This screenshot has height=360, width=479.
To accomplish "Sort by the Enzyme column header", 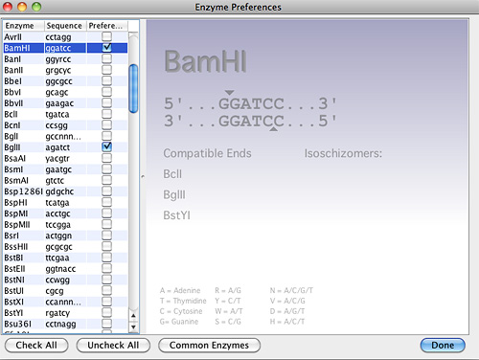I will pyautogui.click(x=24, y=26).
